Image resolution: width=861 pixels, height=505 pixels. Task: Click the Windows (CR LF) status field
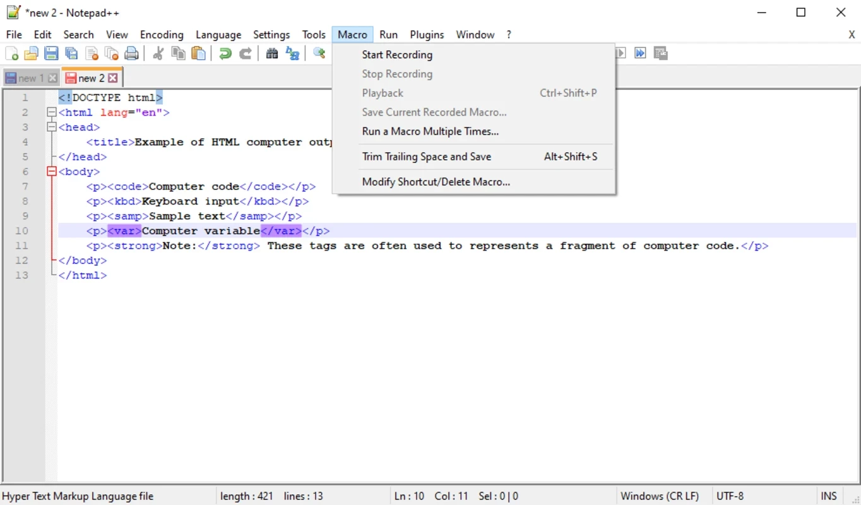[x=659, y=496]
